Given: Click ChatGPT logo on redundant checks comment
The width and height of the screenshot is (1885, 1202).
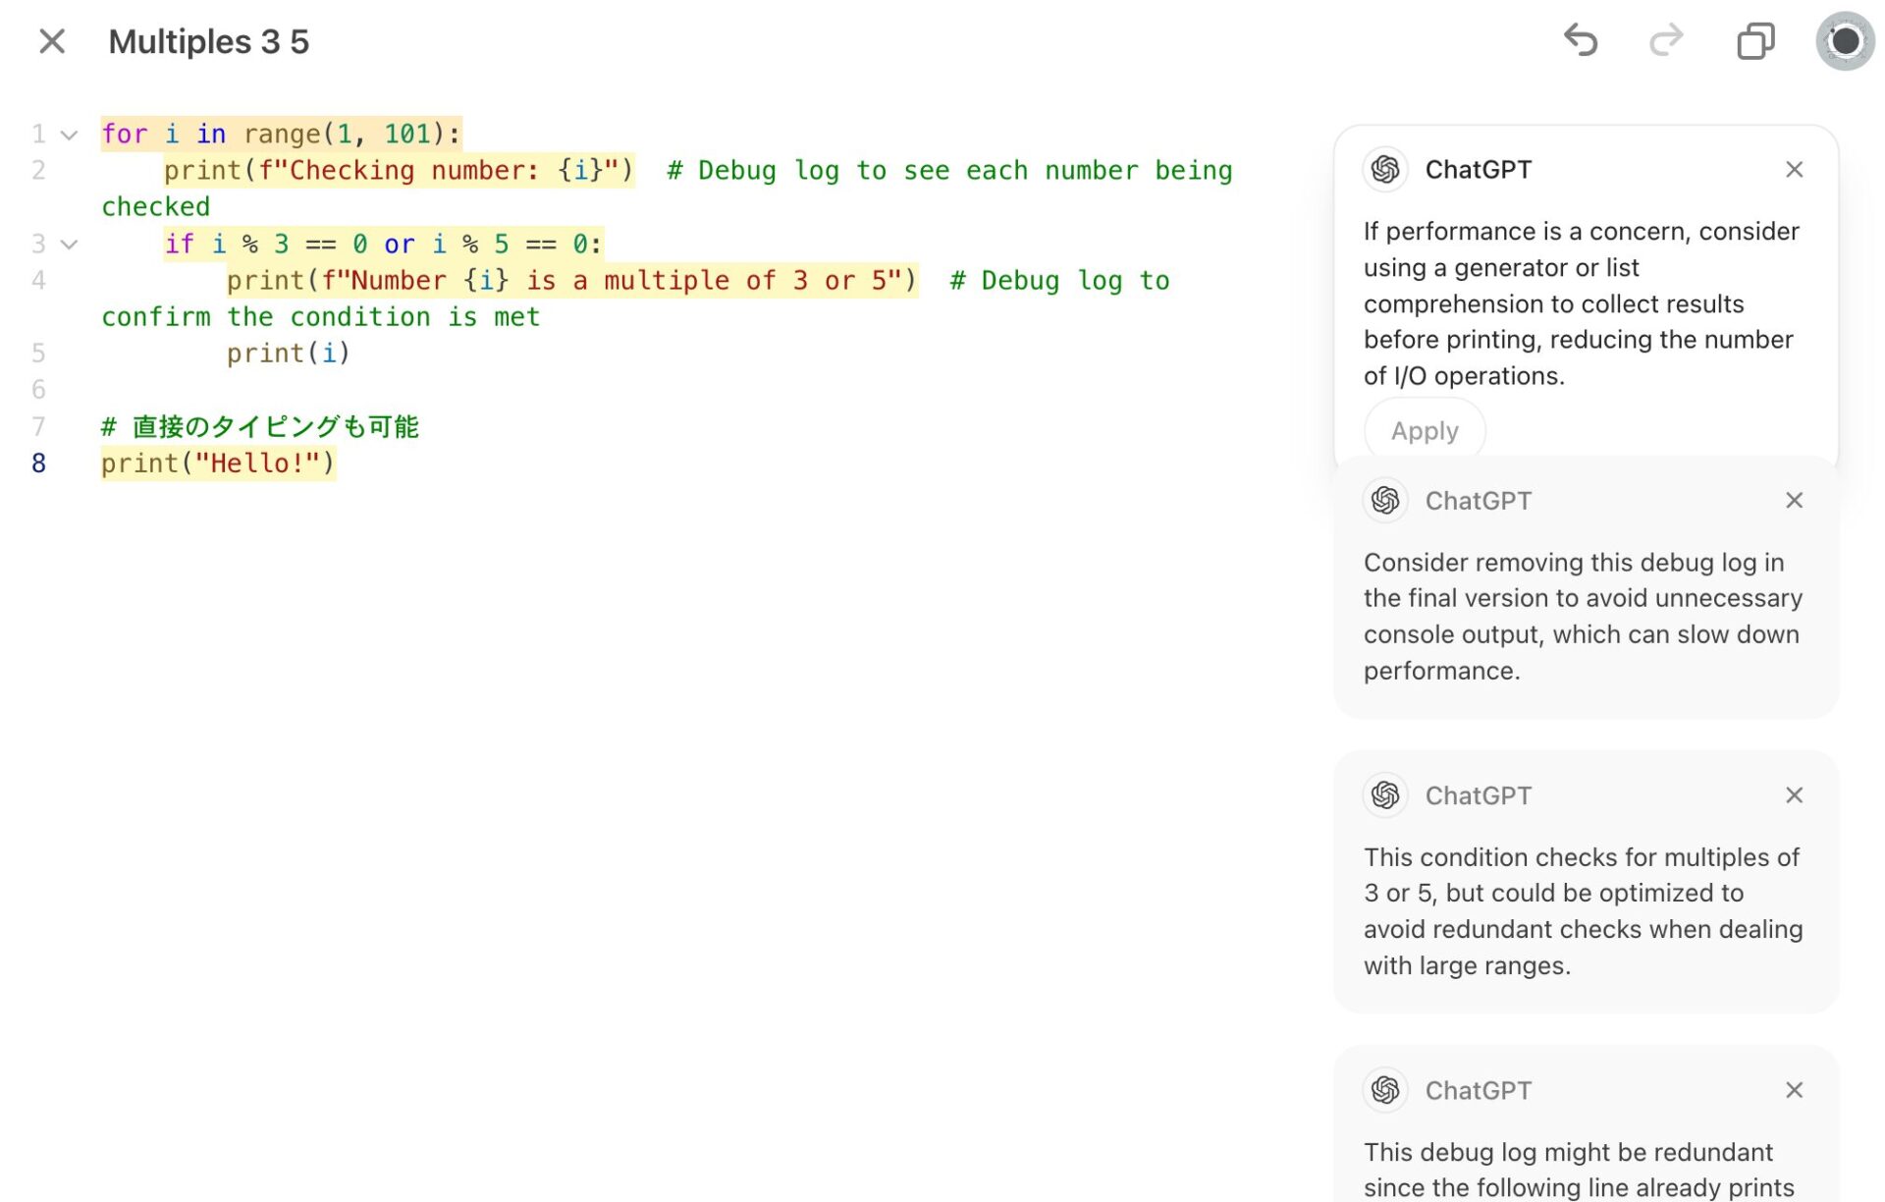Looking at the screenshot, I should [x=1385, y=795].
